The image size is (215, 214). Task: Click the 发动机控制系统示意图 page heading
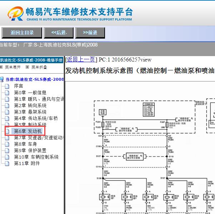click(x=140, y=71)
